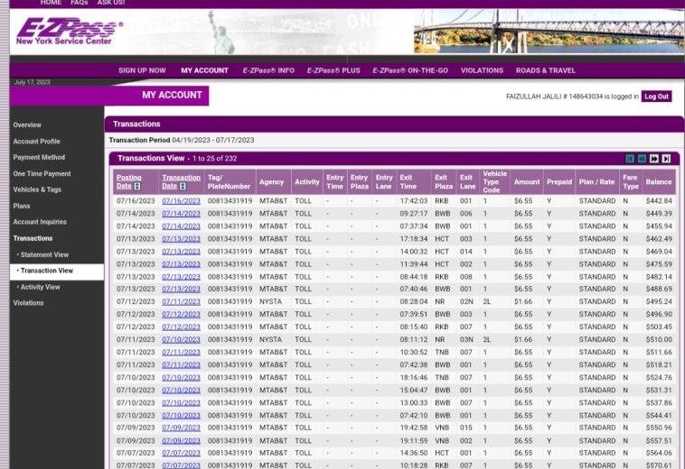Open 07/16/2023 transaction date link
Image resolution: width=685 pixels, height=469 pixels.
click(181, 201)
